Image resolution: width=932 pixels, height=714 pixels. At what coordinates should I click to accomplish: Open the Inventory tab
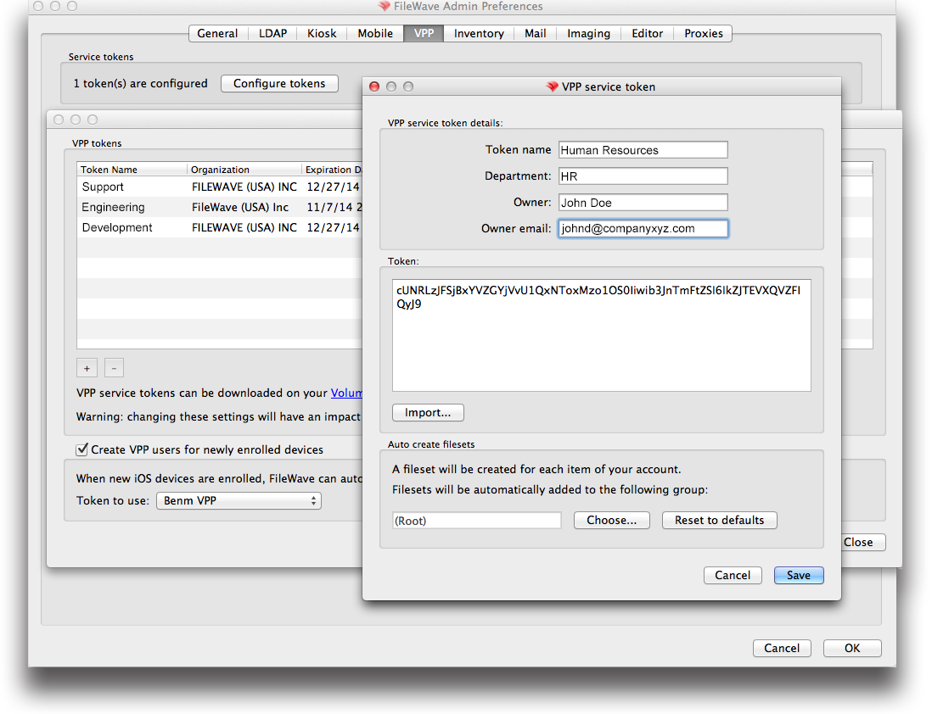pos(479,33)
